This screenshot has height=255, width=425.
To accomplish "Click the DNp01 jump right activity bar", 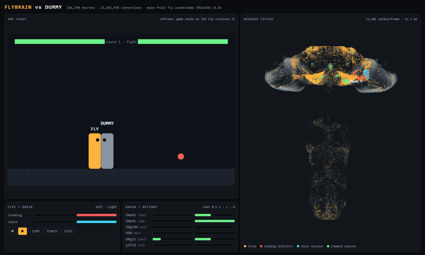I will (x=215, y=221).
